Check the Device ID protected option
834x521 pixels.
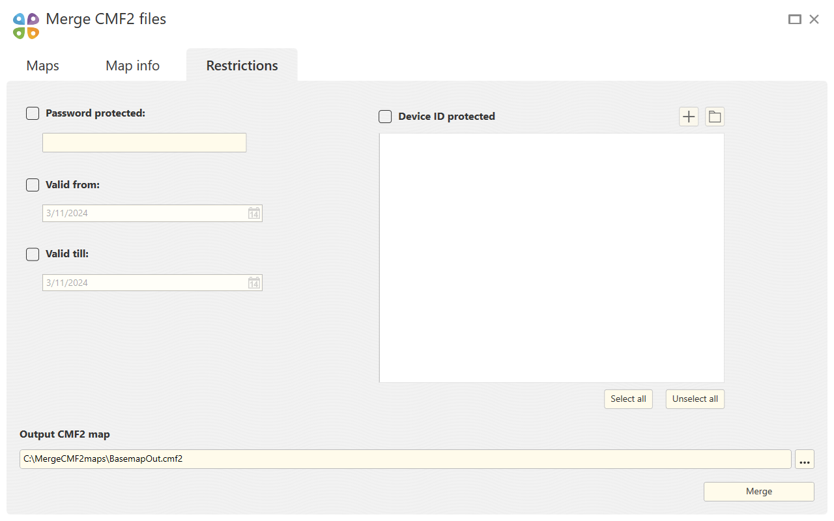click(x=386, y=117)
